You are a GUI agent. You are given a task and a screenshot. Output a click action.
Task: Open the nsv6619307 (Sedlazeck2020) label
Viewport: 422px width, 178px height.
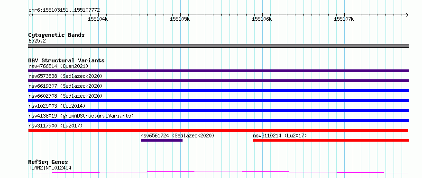tap(65, 86)
